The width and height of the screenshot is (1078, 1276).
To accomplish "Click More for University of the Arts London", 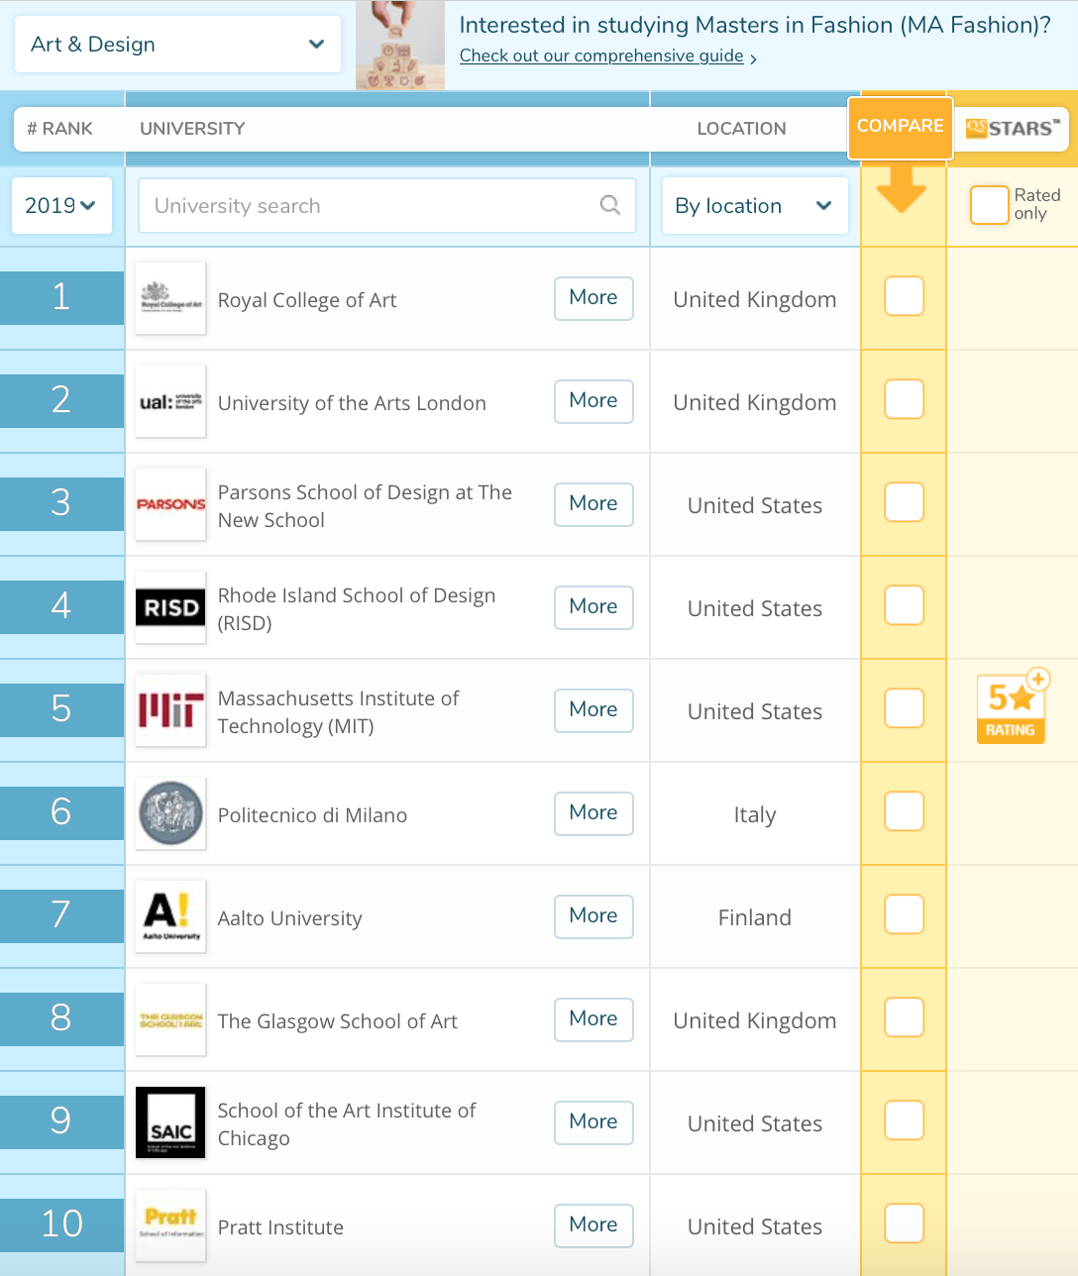I will (x=593, y=400).
